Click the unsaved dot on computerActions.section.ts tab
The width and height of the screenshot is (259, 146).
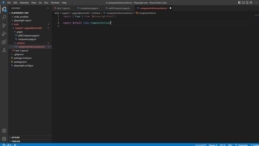pos(170,8)
